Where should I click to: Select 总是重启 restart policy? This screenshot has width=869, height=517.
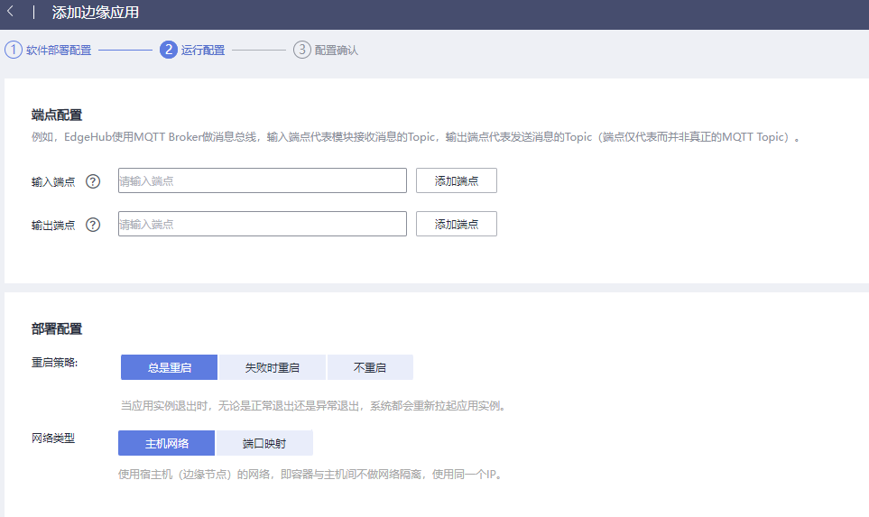pos(169,367)
